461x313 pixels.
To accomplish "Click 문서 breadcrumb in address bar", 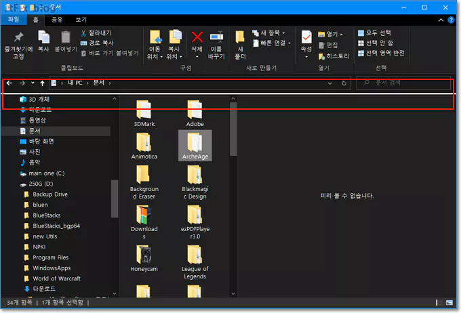I will tap(99, 83).
